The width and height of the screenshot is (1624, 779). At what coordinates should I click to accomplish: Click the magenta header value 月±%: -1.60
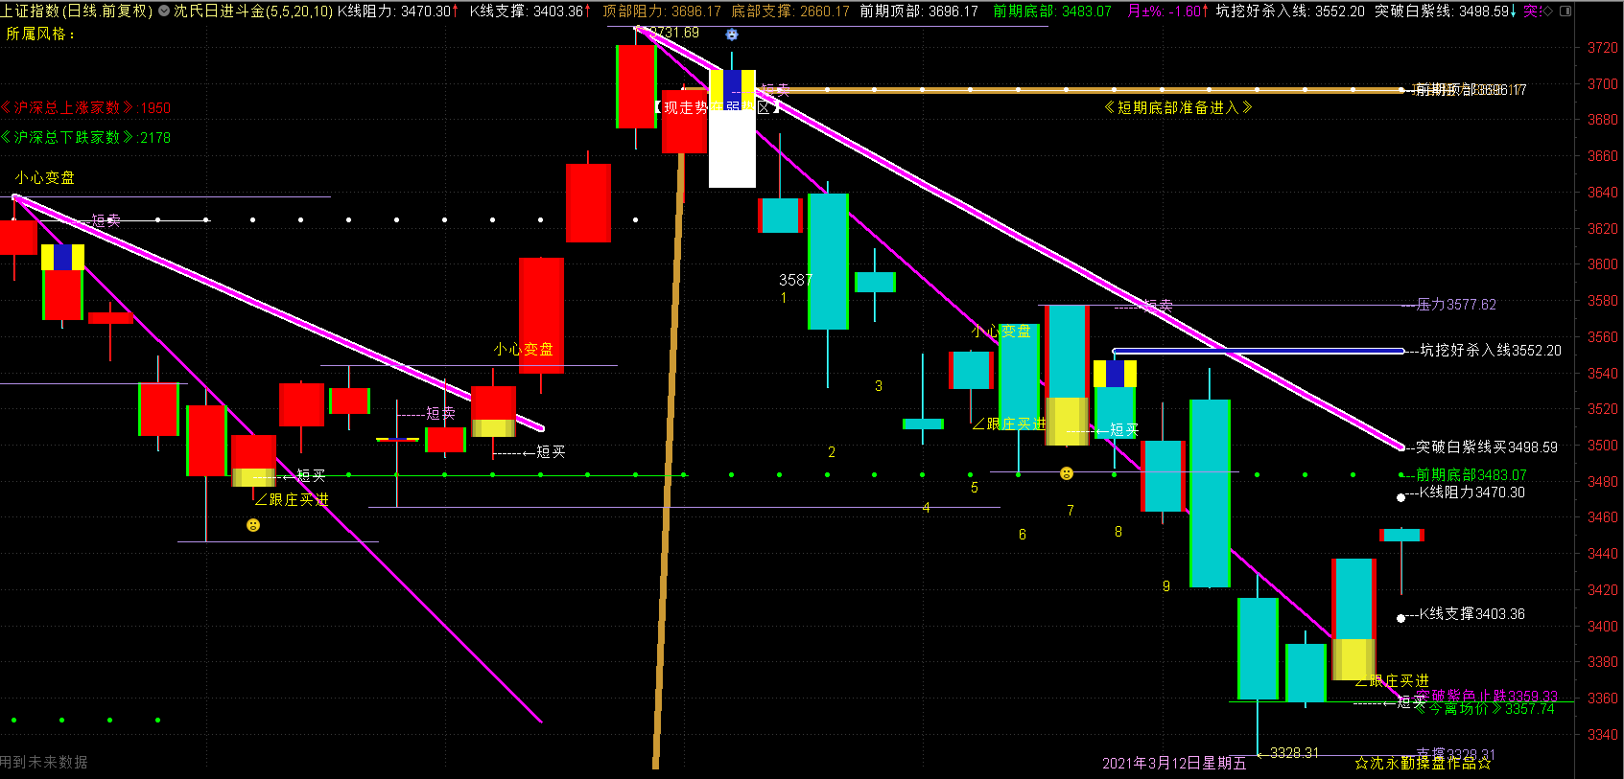[x=1167, y=11]
